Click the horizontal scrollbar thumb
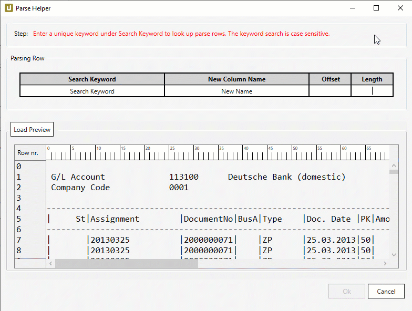This screenshot has width=412, height=311. tap(126, 264)
